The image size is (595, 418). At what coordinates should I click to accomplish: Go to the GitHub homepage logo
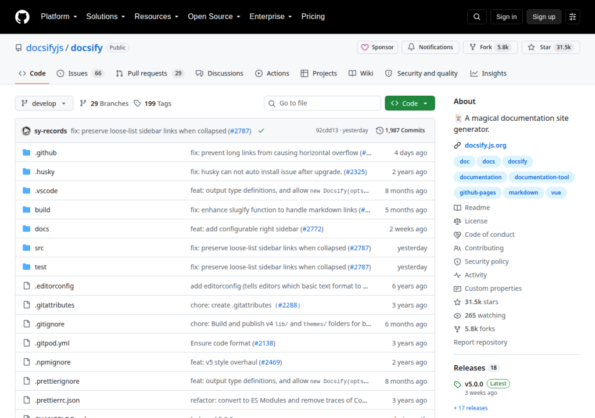(23, 17)
